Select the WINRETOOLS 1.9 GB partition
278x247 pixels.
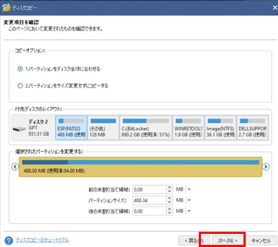pyautogui.click(x=188, y=128)
